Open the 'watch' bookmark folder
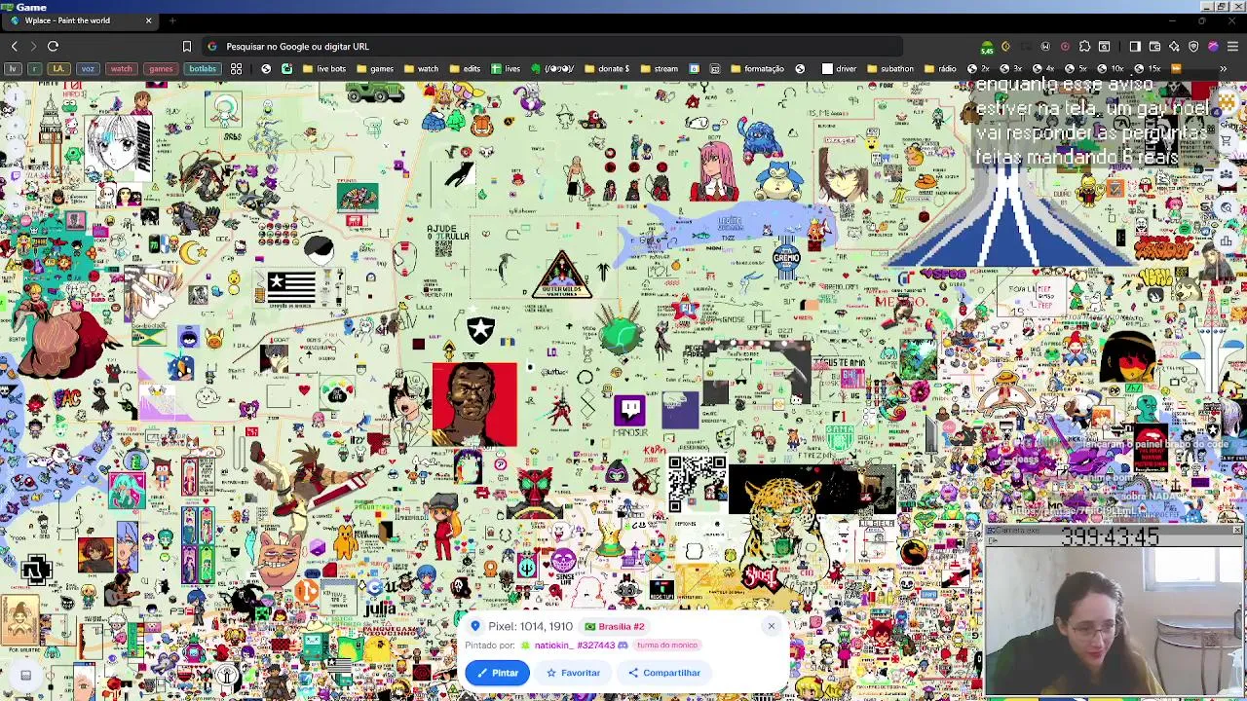This screenshot has width=1247, height=701. click(x=422, y=69)
